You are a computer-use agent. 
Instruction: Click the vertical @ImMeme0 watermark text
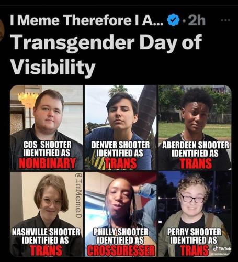[78, 195]
